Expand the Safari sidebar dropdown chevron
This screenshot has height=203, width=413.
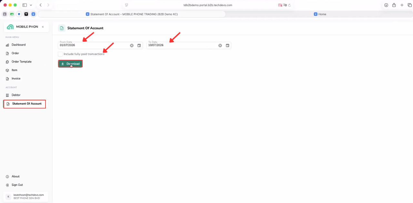31,5
